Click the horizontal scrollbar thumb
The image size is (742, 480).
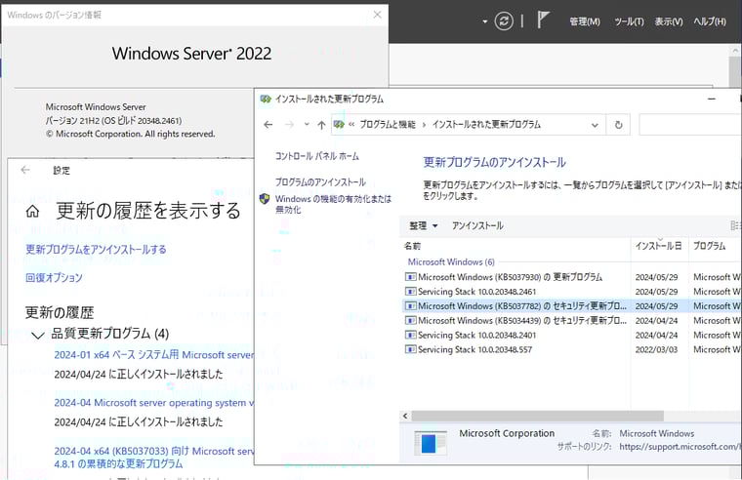[x=537, y=417]
